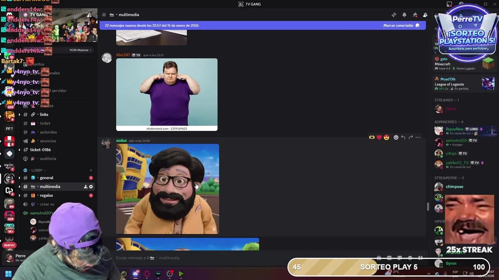Open the bearded cartoon character image

pyautogui.click(x=168, y=189)
